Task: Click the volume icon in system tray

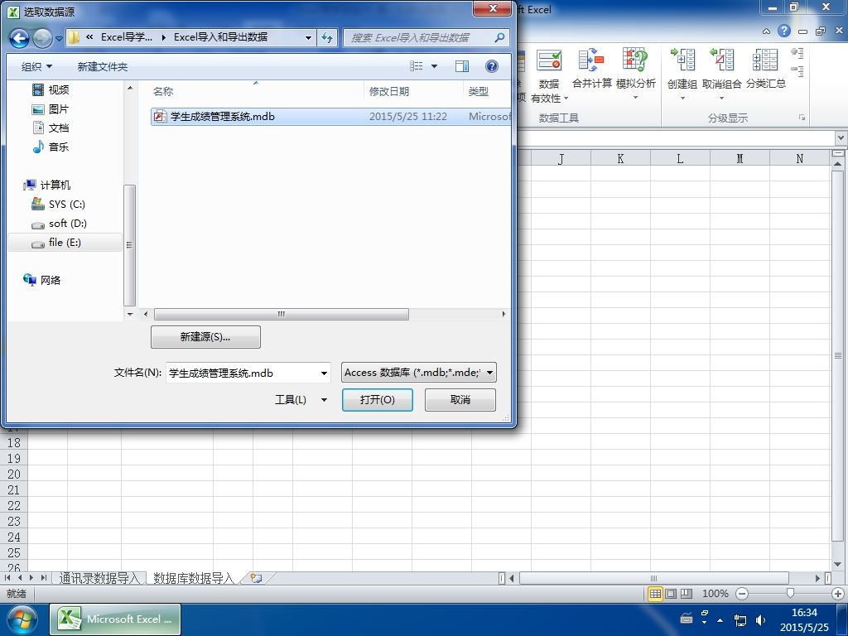Action: 760,619
